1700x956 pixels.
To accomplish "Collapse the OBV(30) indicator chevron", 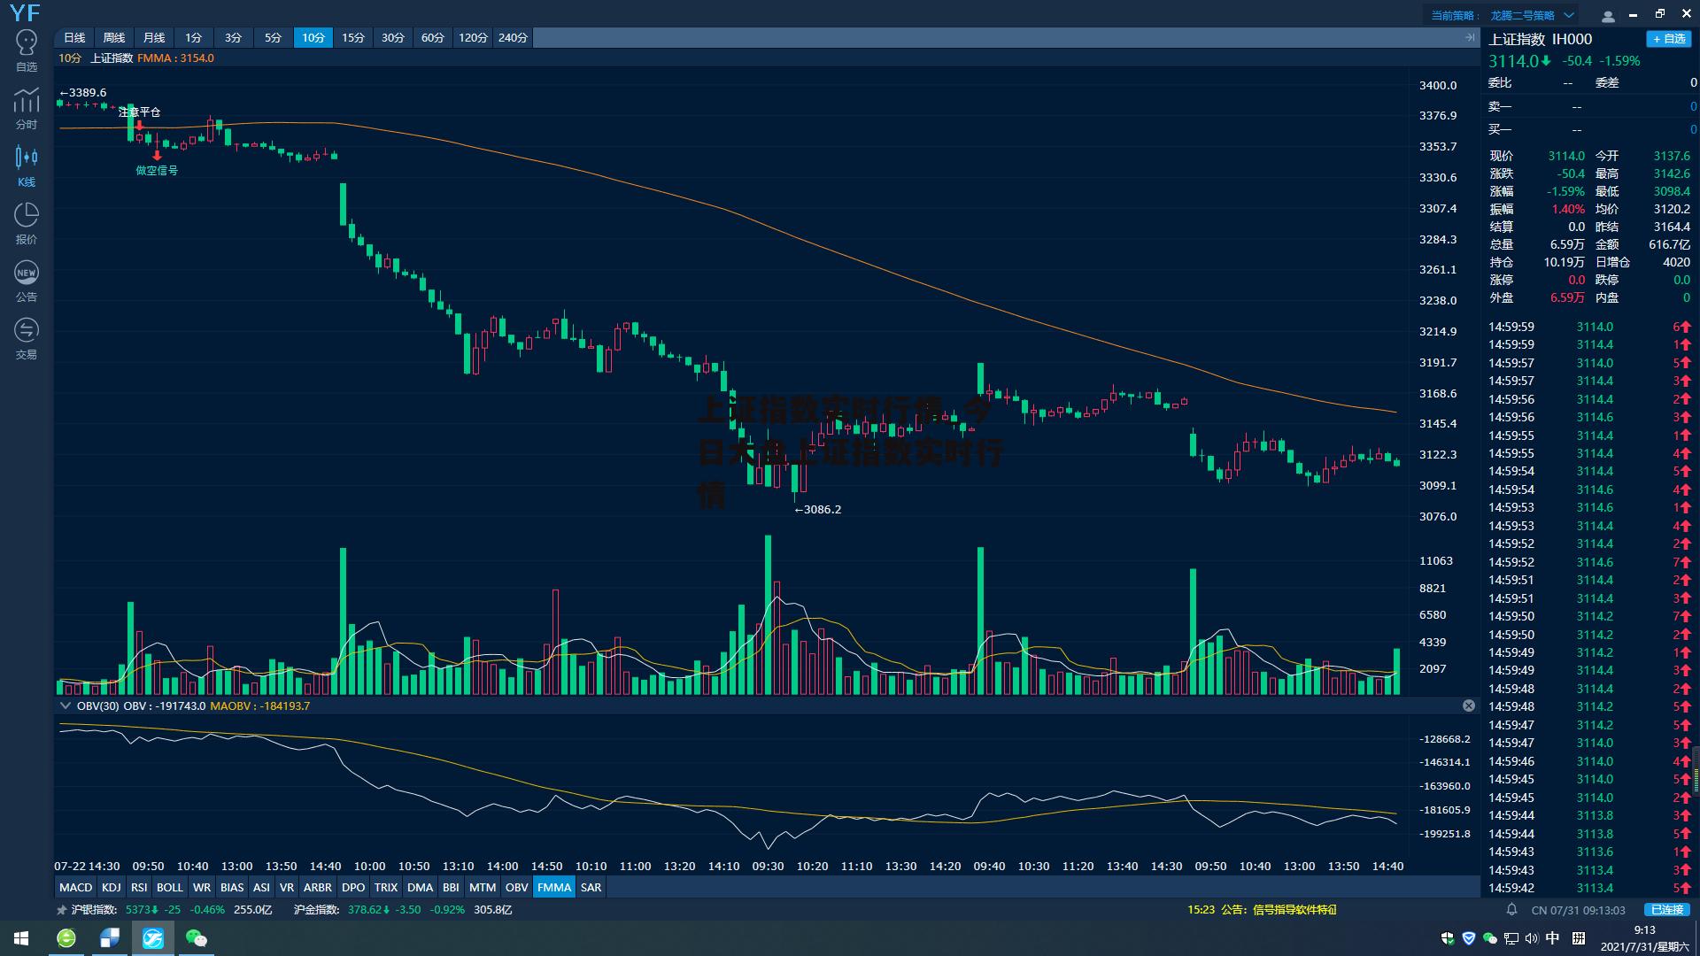I will (x=65, y=705).
